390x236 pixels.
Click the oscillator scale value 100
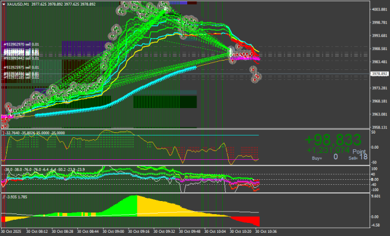tap(374, 169)
